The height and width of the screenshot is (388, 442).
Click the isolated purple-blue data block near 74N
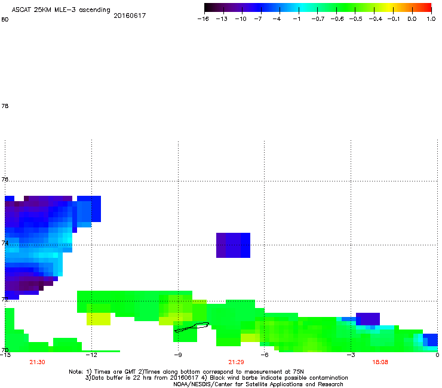coord(233,245)
